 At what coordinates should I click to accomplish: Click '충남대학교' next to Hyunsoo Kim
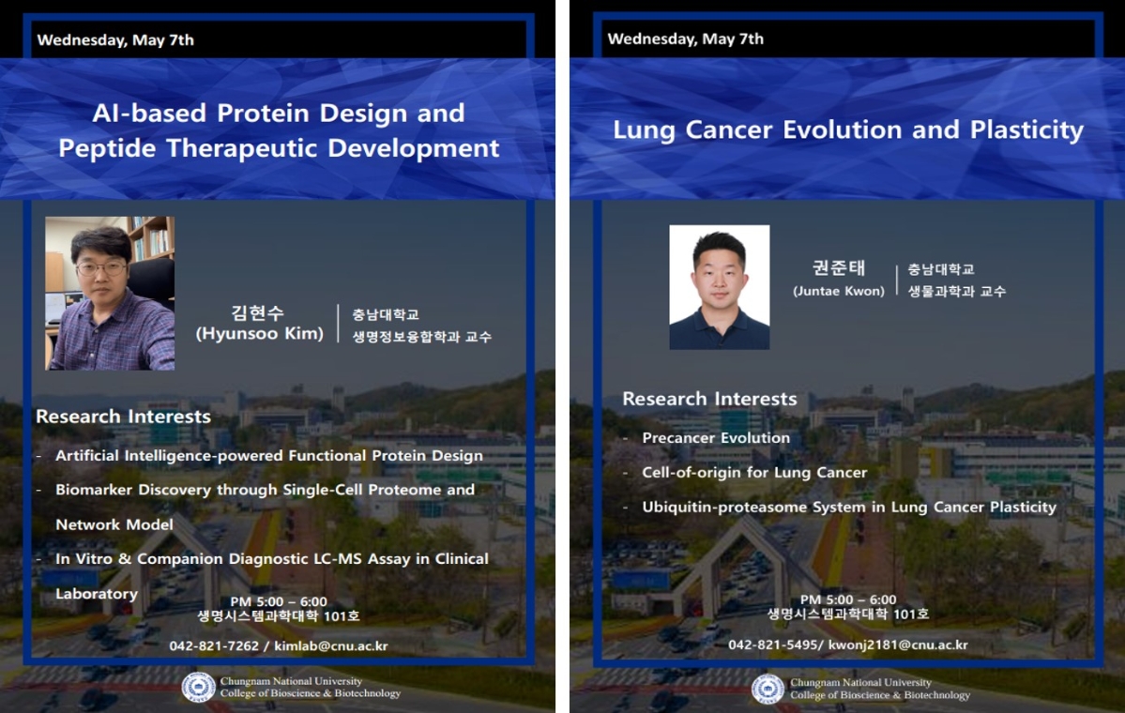click(x=386, y=314)
